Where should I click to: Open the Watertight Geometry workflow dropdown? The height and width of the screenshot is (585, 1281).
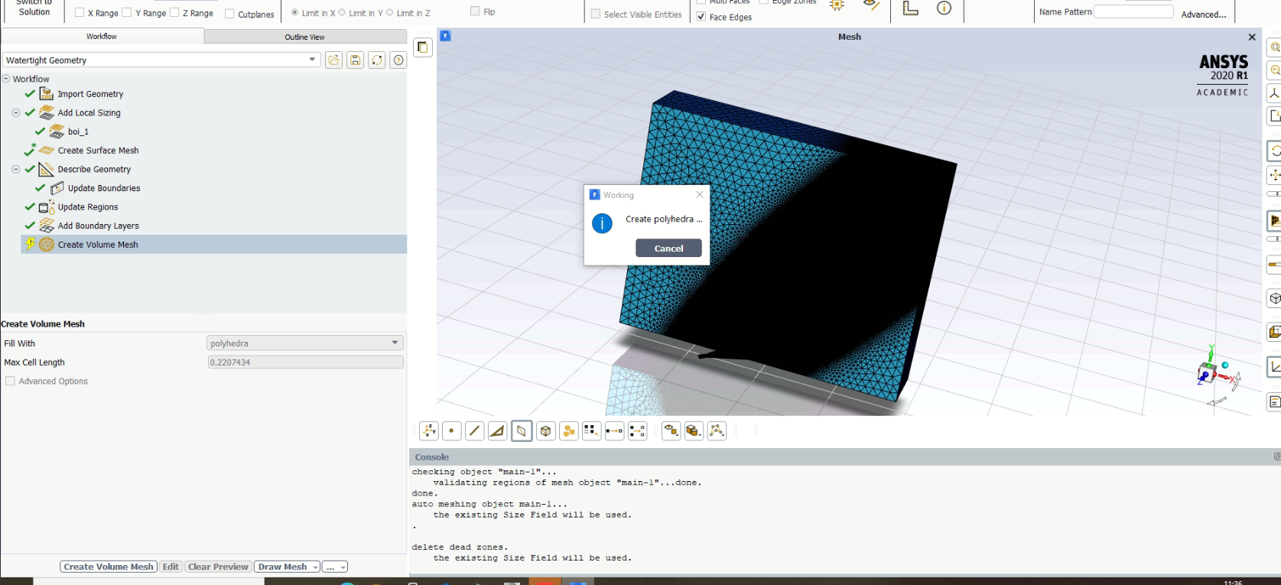pos(161,60)
